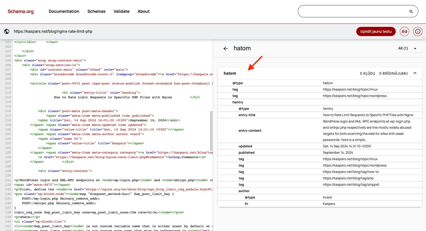
Task: Click the updated property row
Action: click(319, 146)
